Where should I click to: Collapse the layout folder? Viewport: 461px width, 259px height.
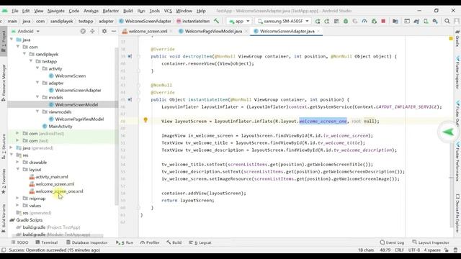[18, 169]
